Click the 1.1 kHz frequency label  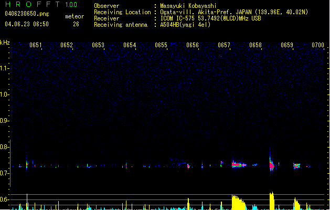(x=4, y=68)
